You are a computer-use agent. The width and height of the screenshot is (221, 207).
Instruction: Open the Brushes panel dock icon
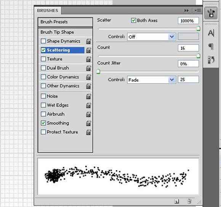coord(211,13)
